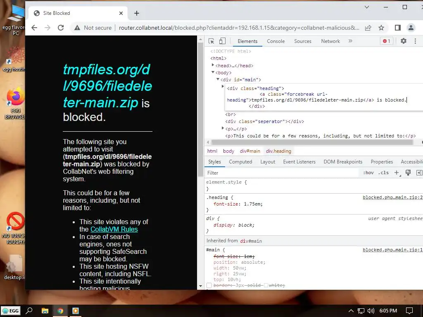Click the Not secure warning icon

click(x=77, y=28)
